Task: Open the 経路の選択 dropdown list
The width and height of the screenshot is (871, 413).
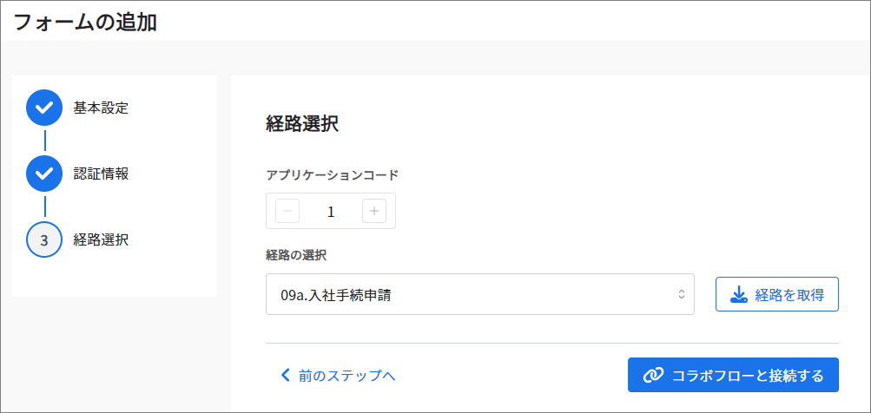Action: coord(480,294)
